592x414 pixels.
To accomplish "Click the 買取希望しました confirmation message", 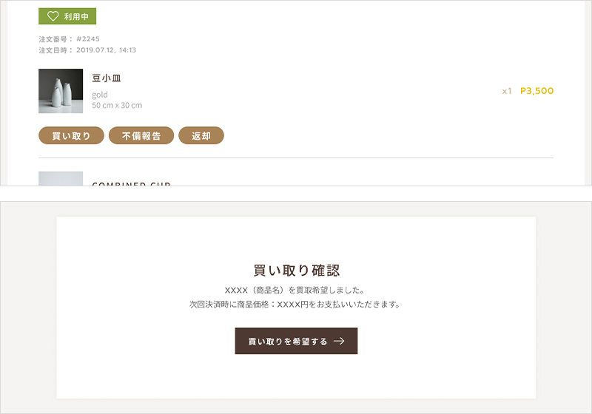I will pos(296,290).
